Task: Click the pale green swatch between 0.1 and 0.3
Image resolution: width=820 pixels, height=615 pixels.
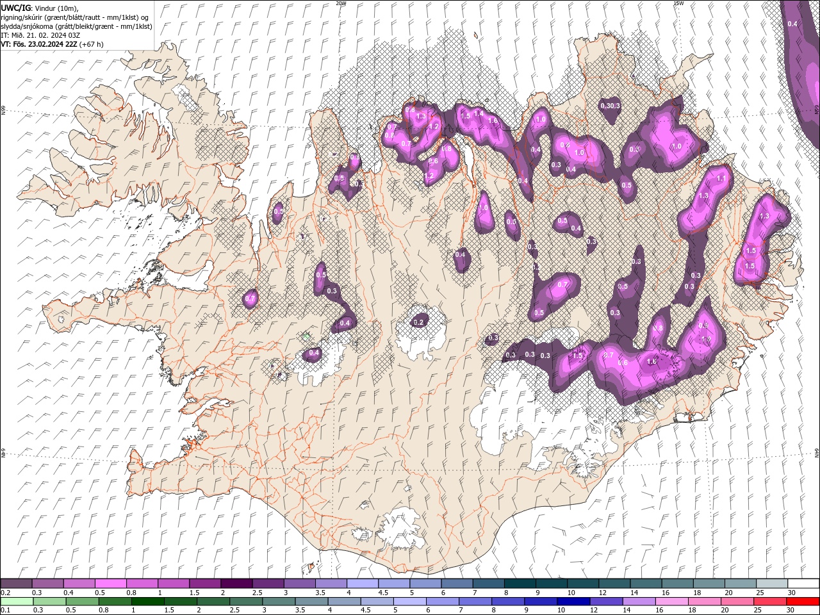Action: [x=17, y=602]
